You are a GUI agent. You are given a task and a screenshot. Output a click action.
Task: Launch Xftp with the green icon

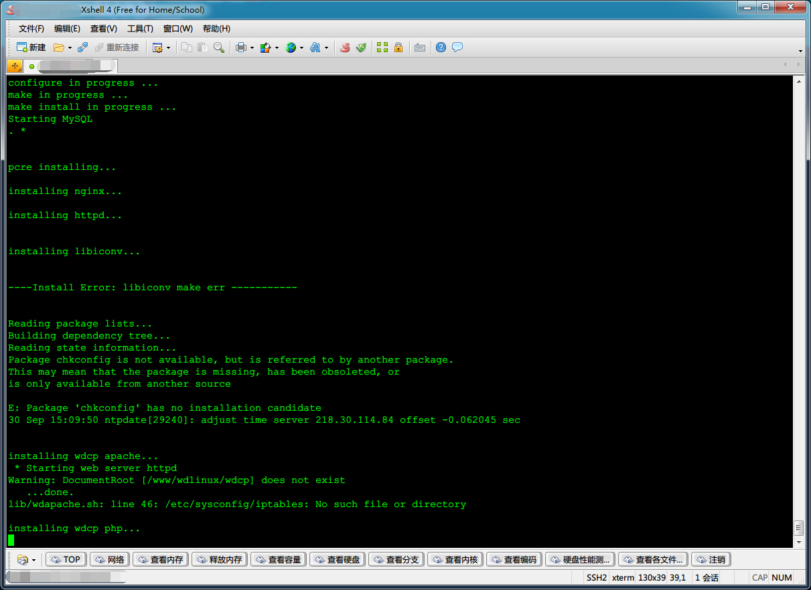tap(362, 47)
